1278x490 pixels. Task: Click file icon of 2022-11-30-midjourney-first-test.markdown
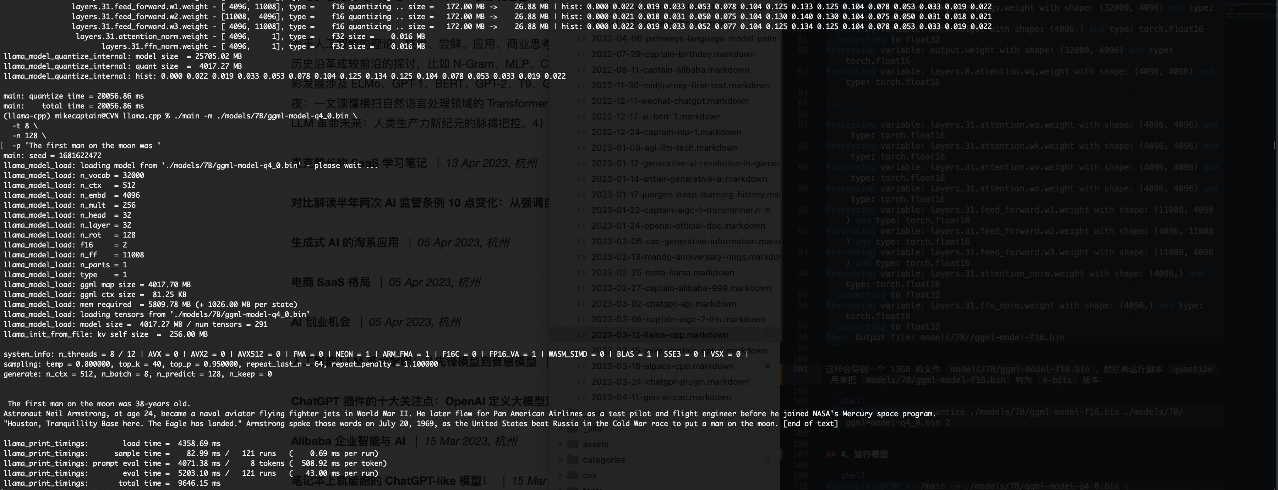pos(580,85)
